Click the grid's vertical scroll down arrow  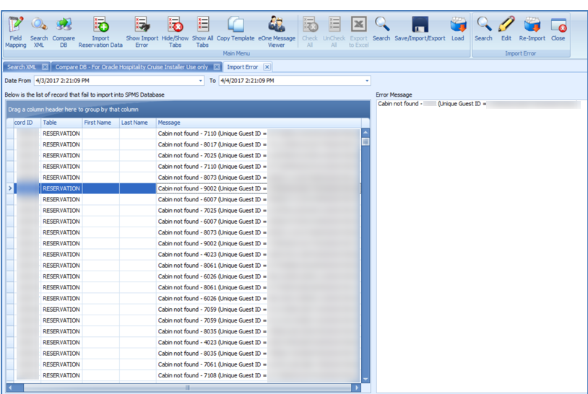pos(366,379)
